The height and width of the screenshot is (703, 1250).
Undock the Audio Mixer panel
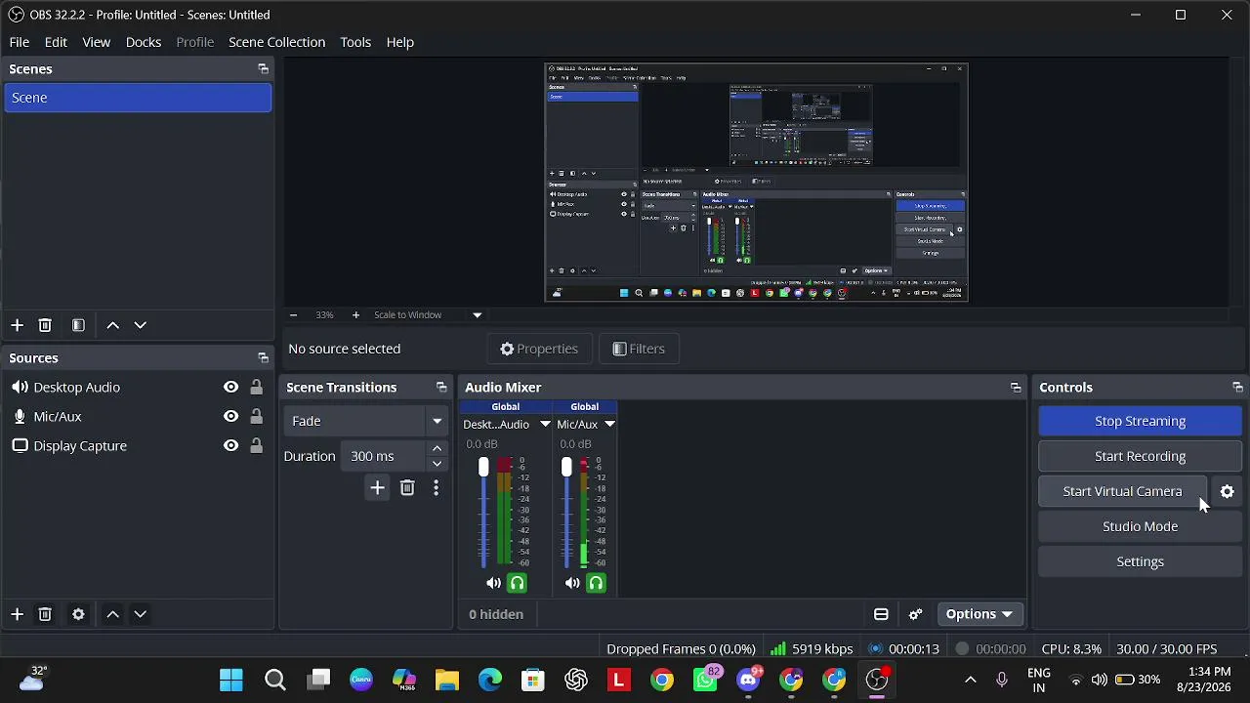pos(1016,388)
